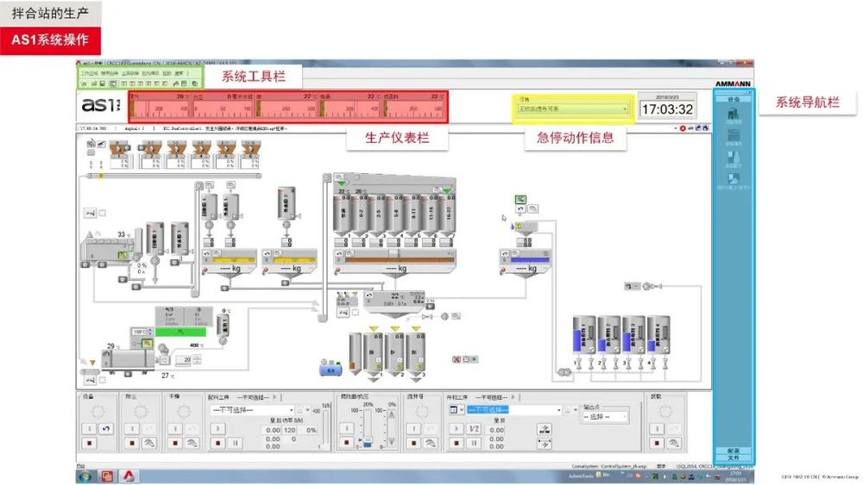The image size is (863, 485).
Task: Click the Ammann 'A' taskbar icon
Action: [129, 476]
